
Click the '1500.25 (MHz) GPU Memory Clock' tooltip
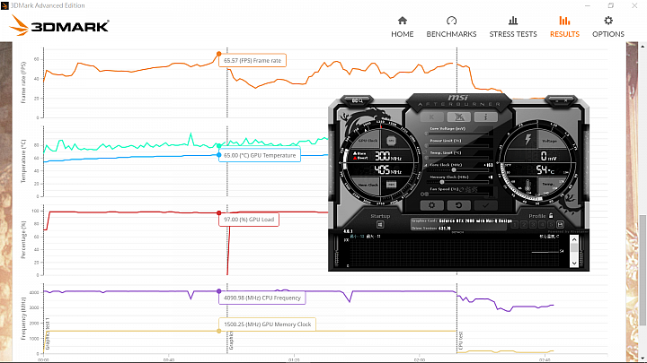(268, 324)
